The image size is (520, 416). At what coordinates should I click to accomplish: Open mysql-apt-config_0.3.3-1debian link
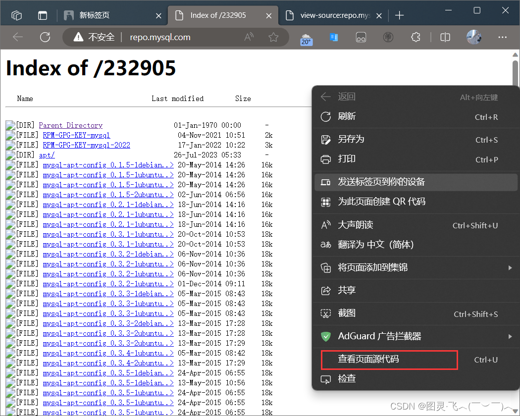coord(108,294)
